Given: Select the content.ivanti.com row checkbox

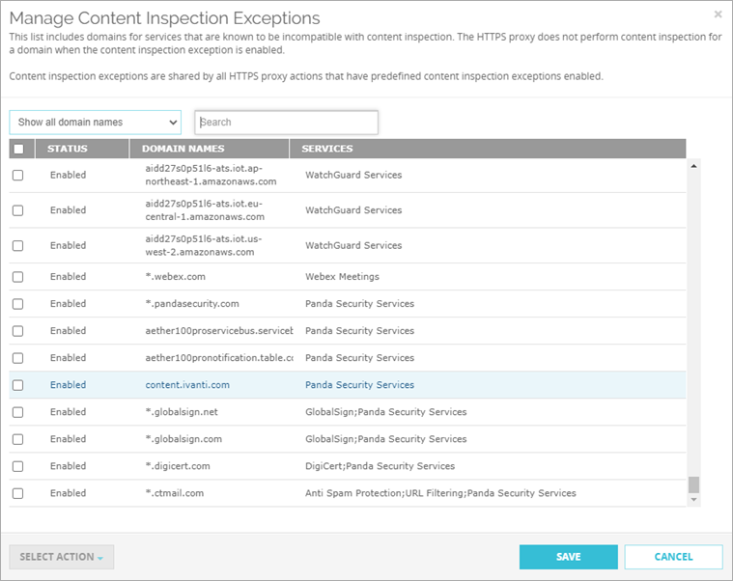Looking at the screenshot, I should point(17,385).
